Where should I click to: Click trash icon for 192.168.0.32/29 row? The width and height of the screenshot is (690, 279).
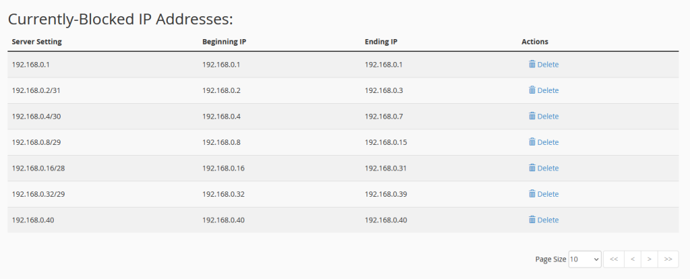tap(532, 193)
